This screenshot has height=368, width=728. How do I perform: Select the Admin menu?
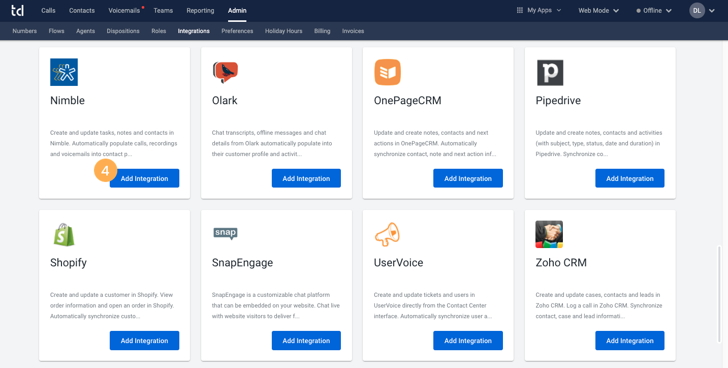tap(237, 10)
